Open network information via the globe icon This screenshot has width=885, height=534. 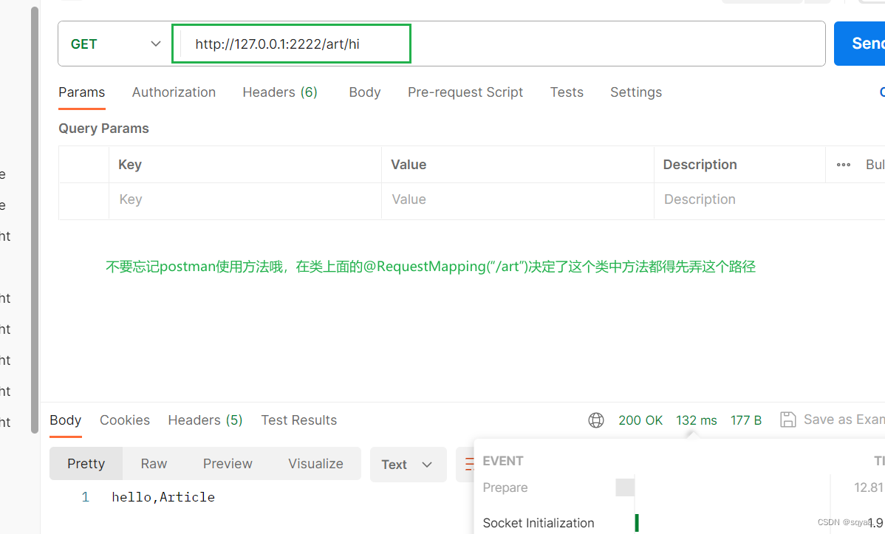(596, 420)
